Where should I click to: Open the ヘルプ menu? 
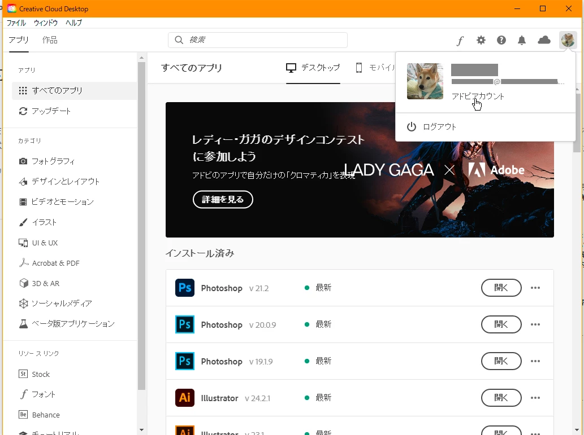coord(73,23)
